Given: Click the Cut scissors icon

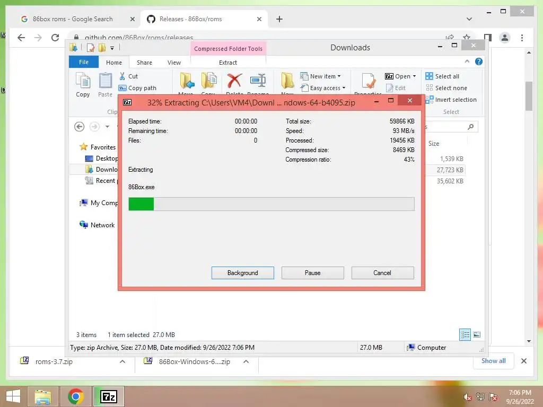Looking at the screenshot, I should [122, 76].
